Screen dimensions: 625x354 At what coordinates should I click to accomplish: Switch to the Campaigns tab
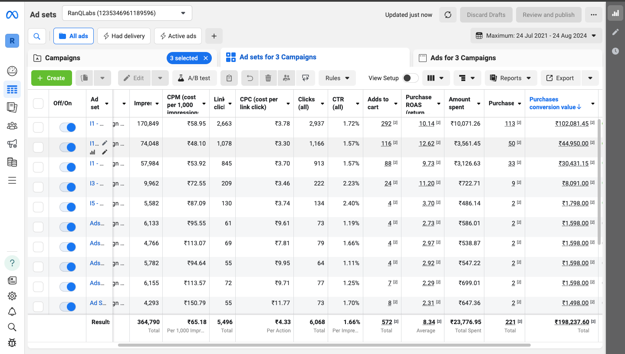(x=63, y=58)
